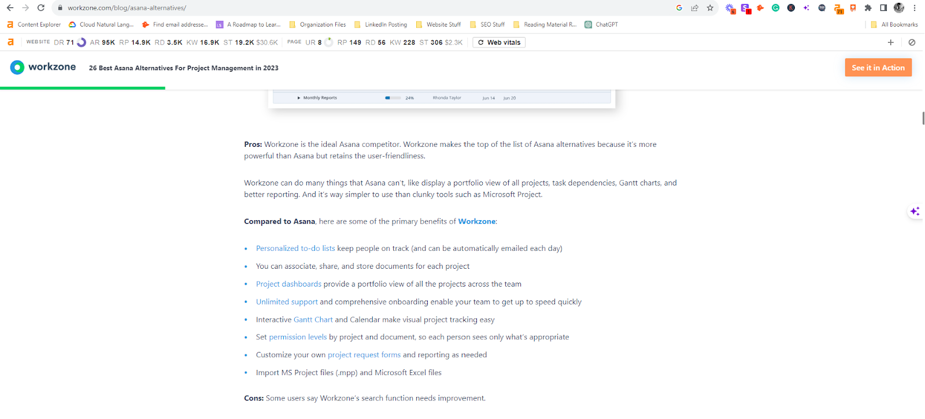Viewport: 925px width, 419px height.
Task: Open the Chrome profile avatar
Action: pos(899,8)
